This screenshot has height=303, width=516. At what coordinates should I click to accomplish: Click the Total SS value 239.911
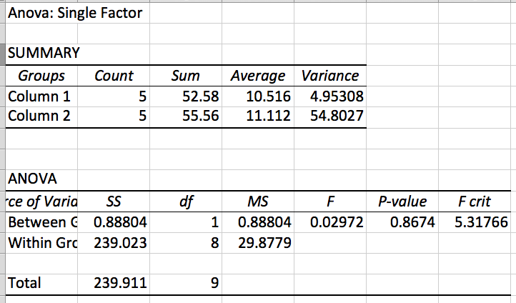tap(121, 283)
